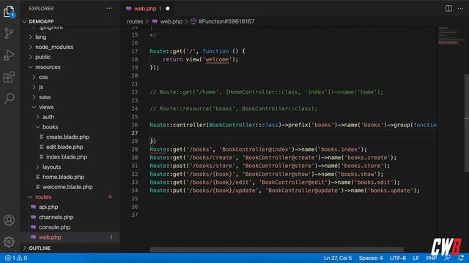The image size is (469, 263).
Task: Open the Explorer view in activity bar
Action: 9,12
